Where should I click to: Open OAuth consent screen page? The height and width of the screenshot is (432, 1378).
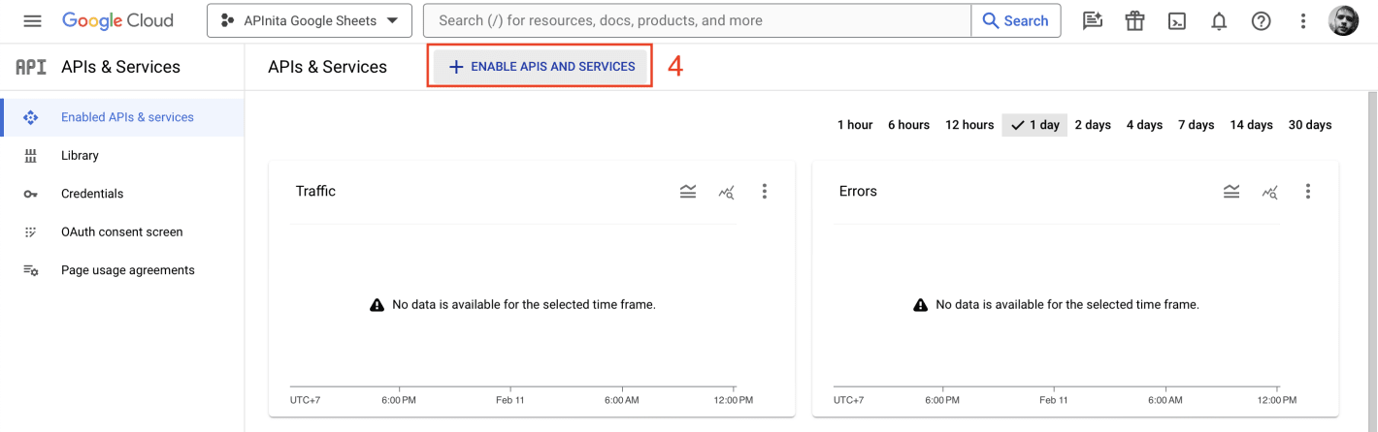121,232
